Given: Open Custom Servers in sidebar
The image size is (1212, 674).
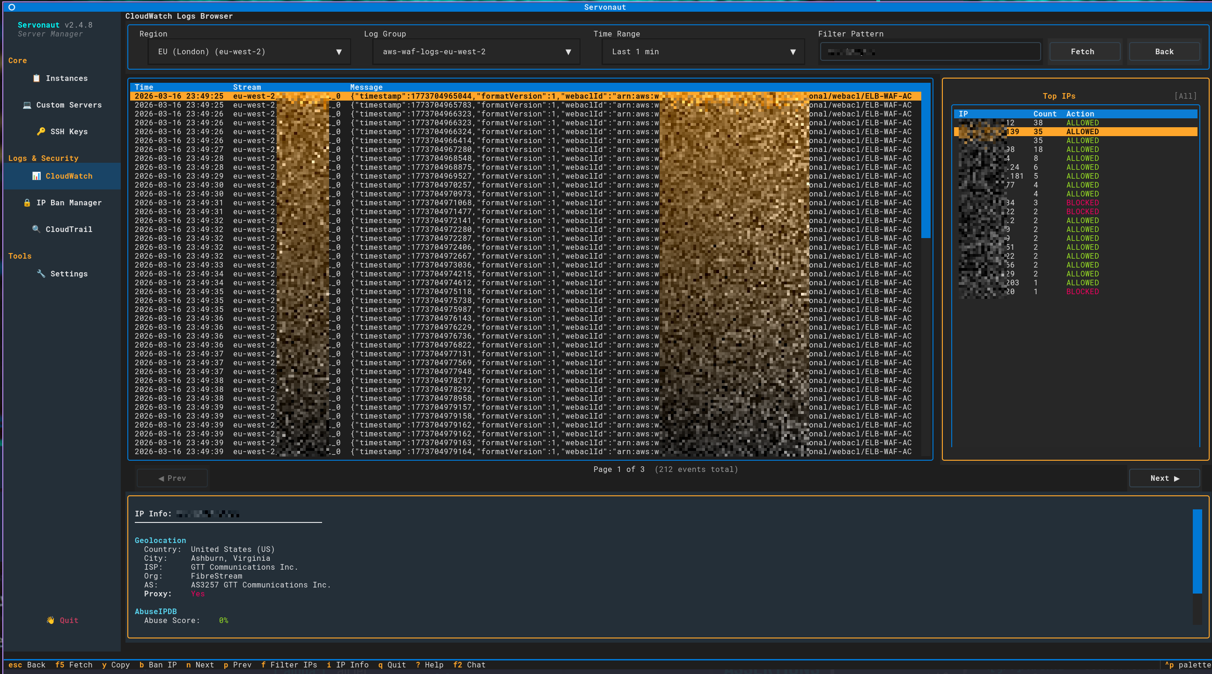Looking at the screenshot, I should tap(62, 105).
